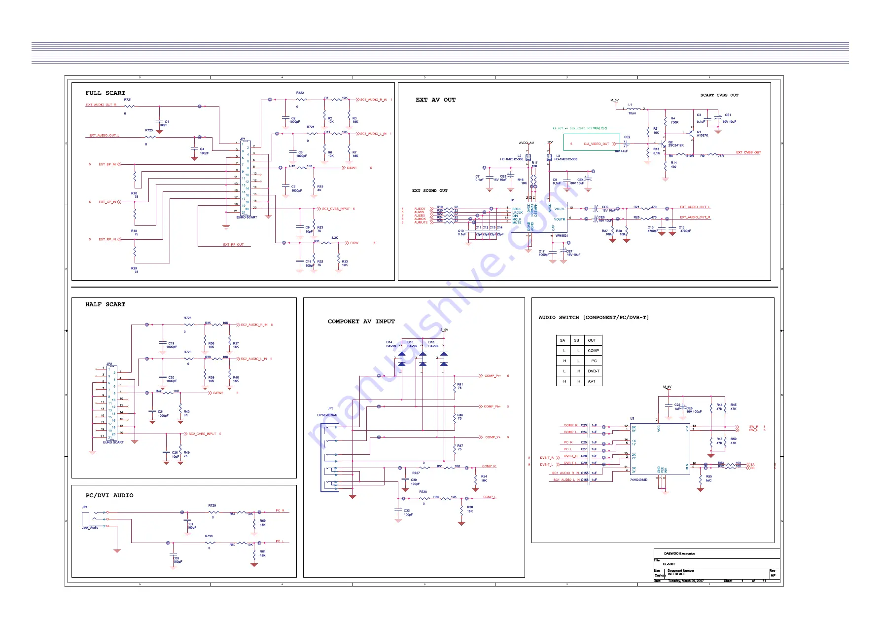Click the S_5V supply label

click(x=444, y=330)
